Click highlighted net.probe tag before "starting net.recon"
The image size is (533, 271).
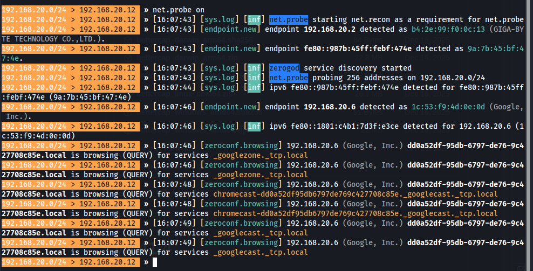pyautogui.click(x=288, y=20)
